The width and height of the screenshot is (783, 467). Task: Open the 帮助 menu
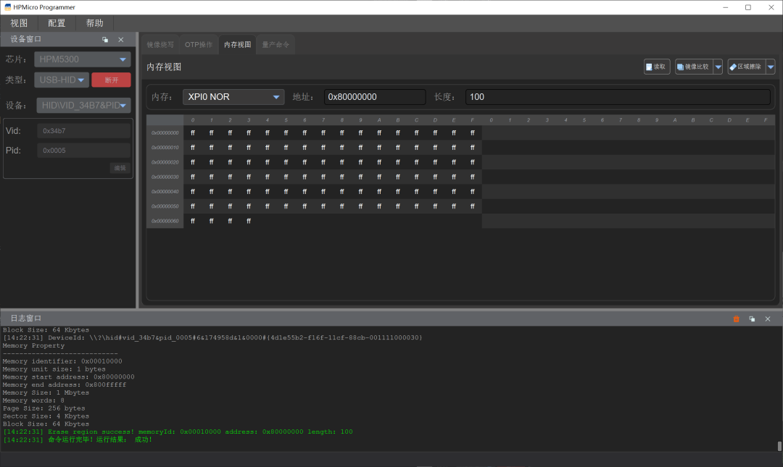point(94,23)
